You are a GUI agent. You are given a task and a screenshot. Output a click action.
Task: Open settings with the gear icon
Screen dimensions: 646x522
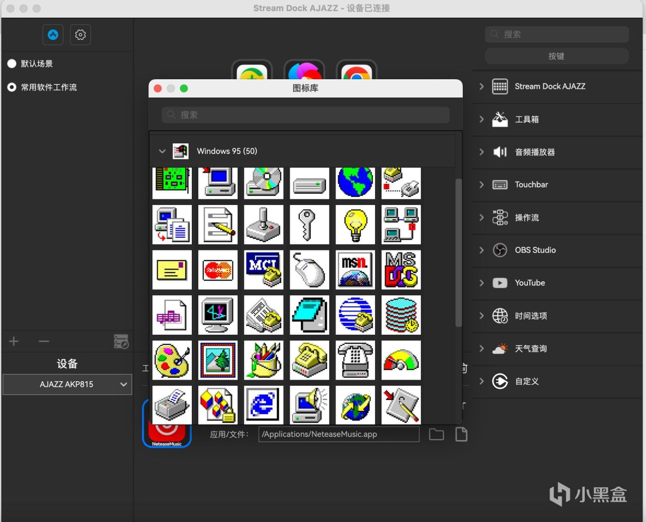point(80,35)
